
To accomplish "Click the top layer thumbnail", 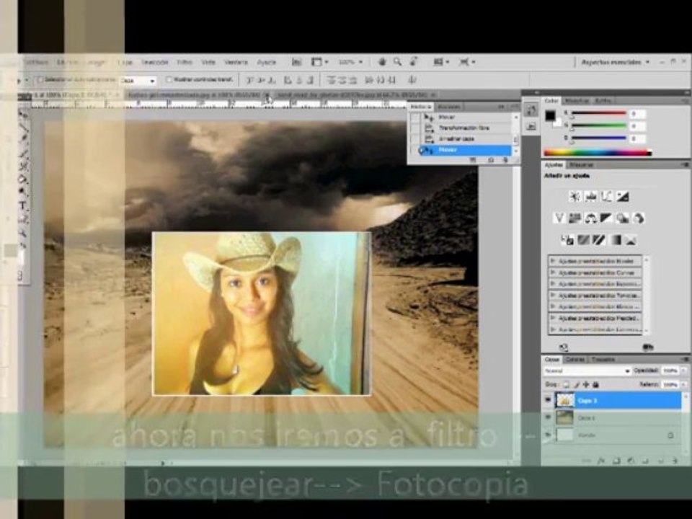I will tap(565, 400).
